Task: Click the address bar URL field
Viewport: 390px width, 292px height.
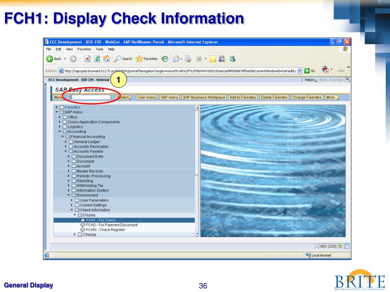Action: click(180, 71)
